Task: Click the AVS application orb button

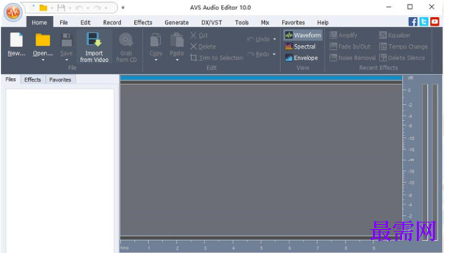Action: click(x=13, y=12)
